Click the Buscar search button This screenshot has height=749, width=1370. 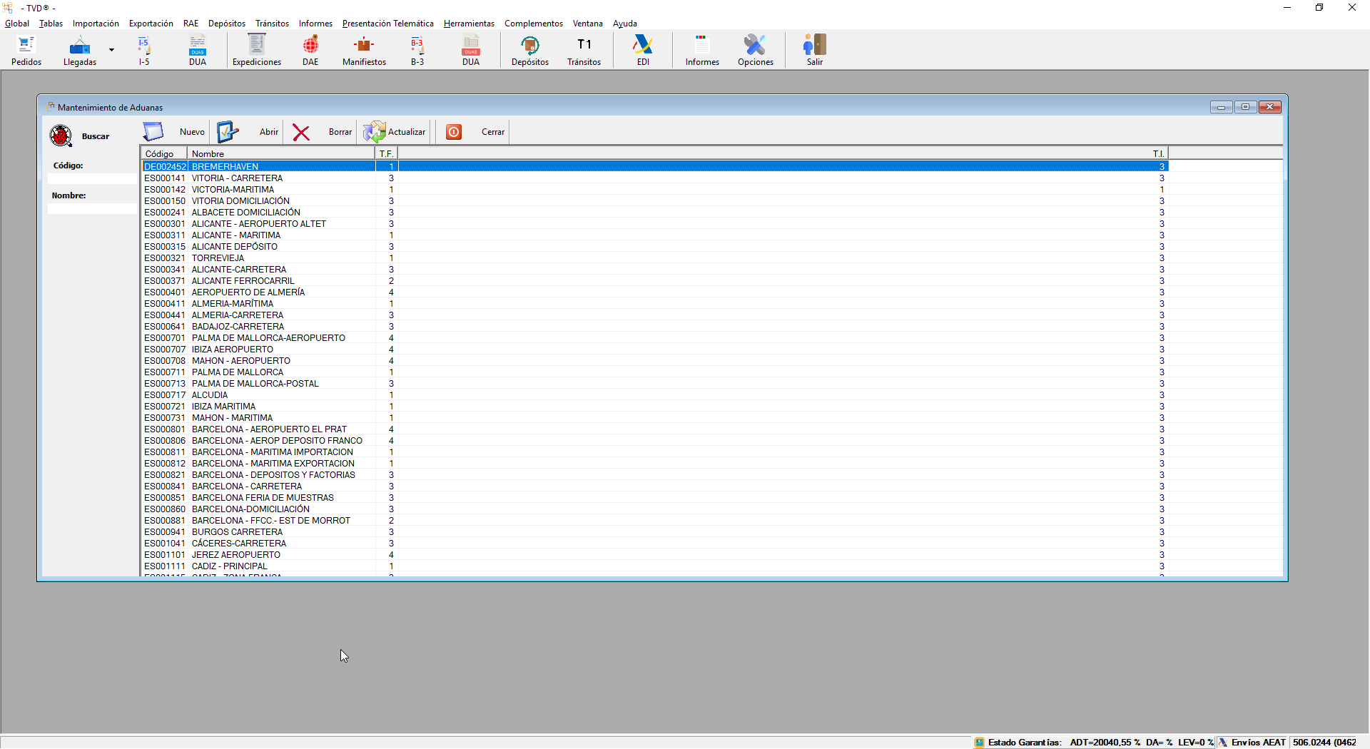click(x=80, y=136)
